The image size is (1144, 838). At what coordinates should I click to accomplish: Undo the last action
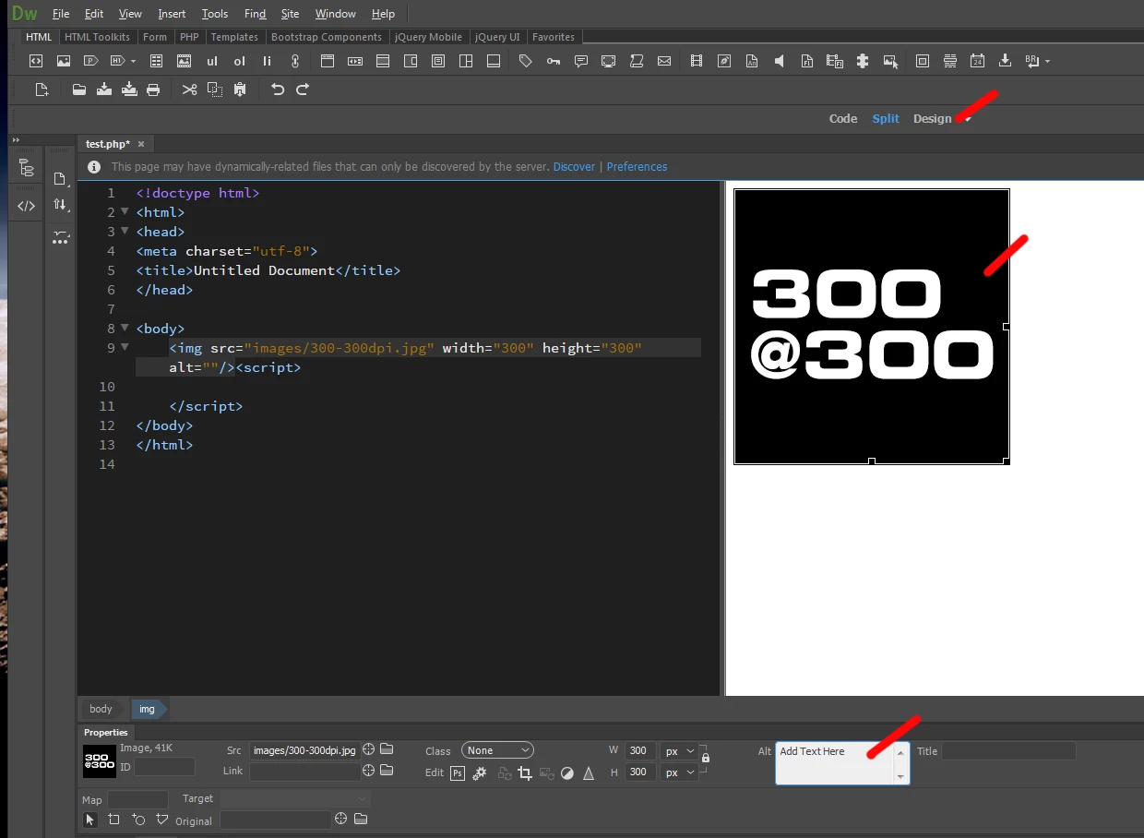tap(278, 90)
